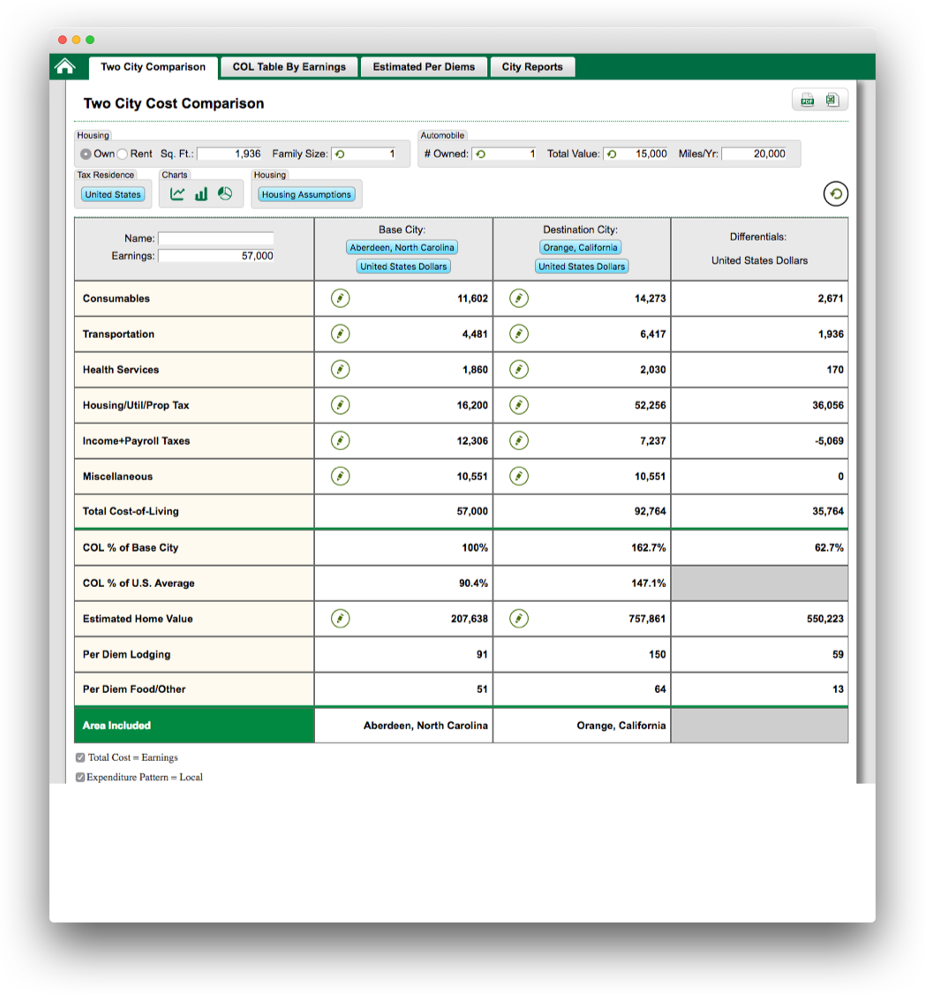Click the large circular reset button
This screenshot has width=925, height=994.
click(x=836, y=193)
